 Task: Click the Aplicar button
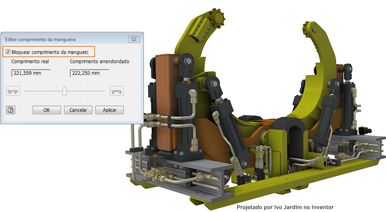[x=110, y=110]
